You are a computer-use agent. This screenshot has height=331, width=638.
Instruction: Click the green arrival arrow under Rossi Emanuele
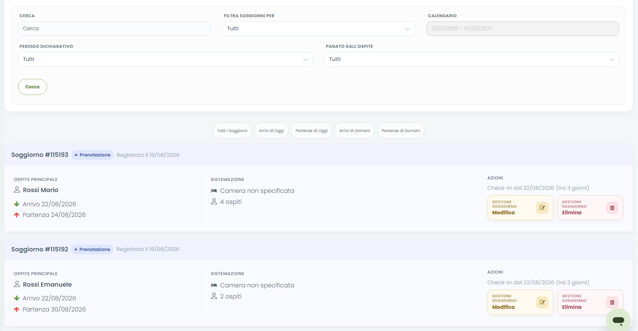pyautogui.click(x=16, y=298)
